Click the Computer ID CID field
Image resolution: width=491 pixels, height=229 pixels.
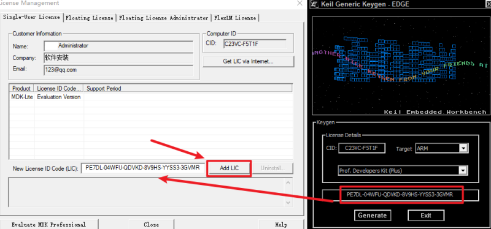[x=255, y=43]
